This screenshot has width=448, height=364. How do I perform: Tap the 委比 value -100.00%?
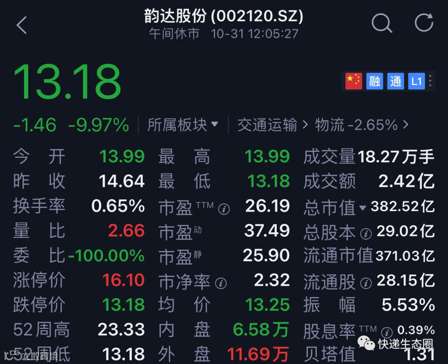106,256
